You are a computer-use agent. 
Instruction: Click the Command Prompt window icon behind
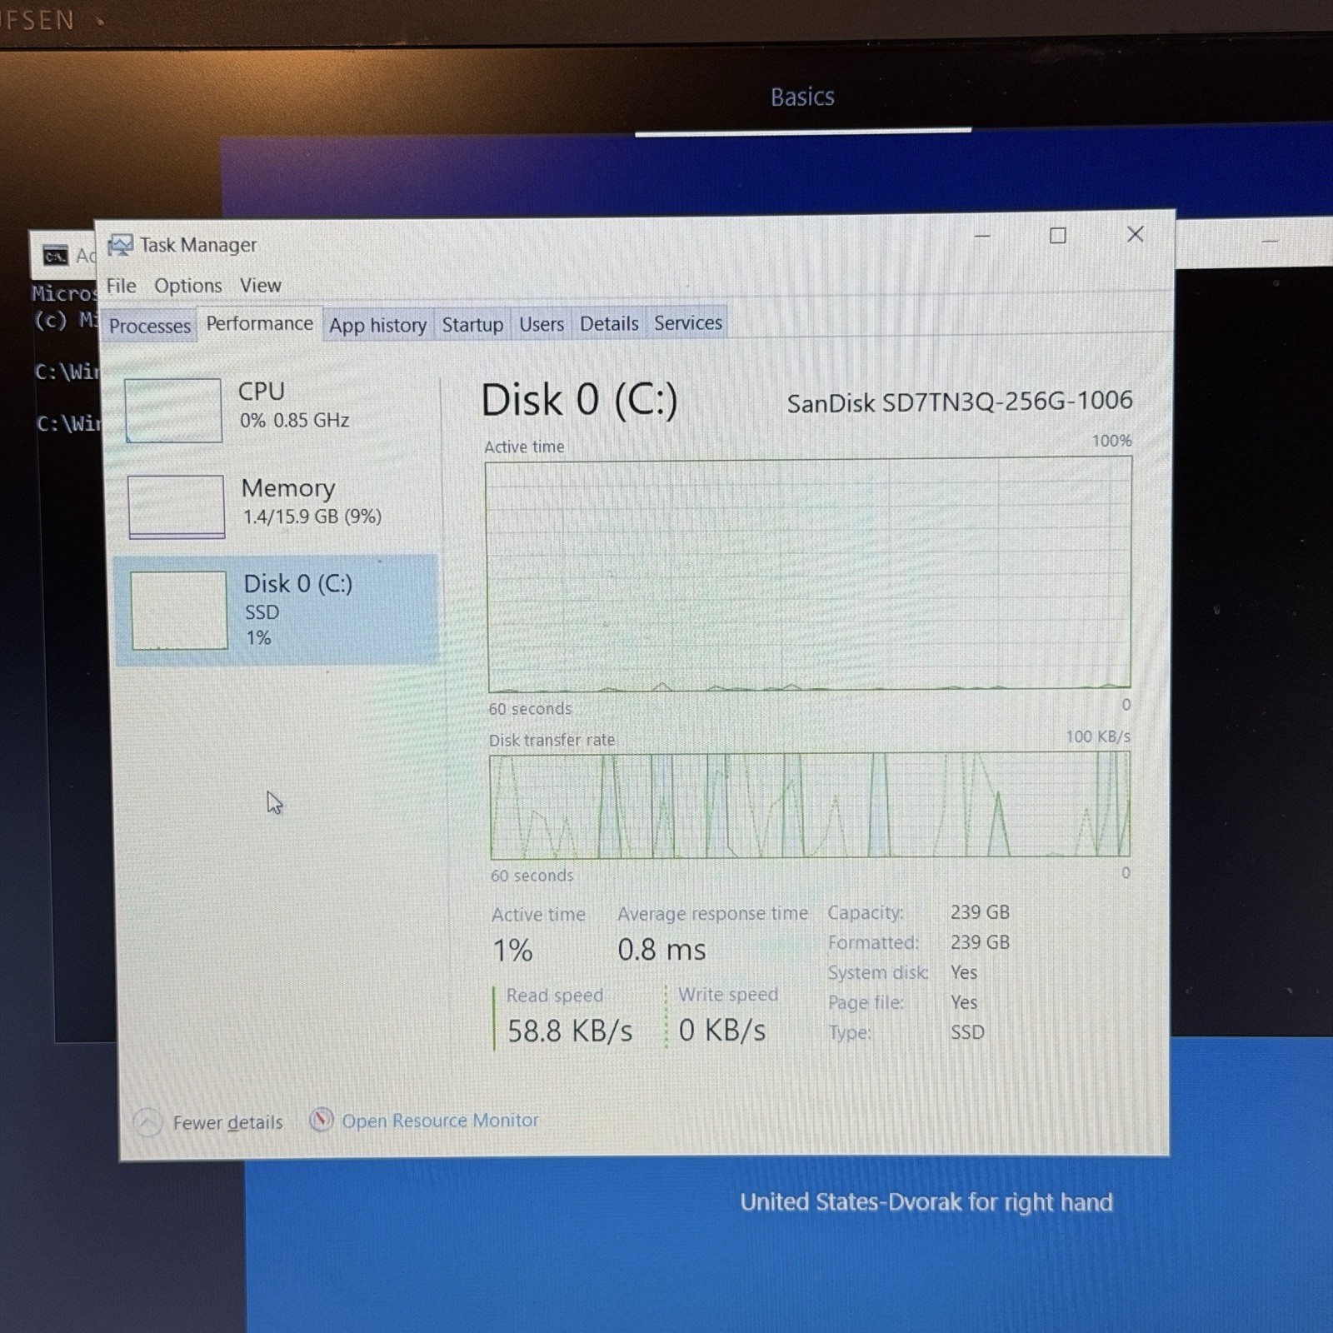click(x=56, y=255)
